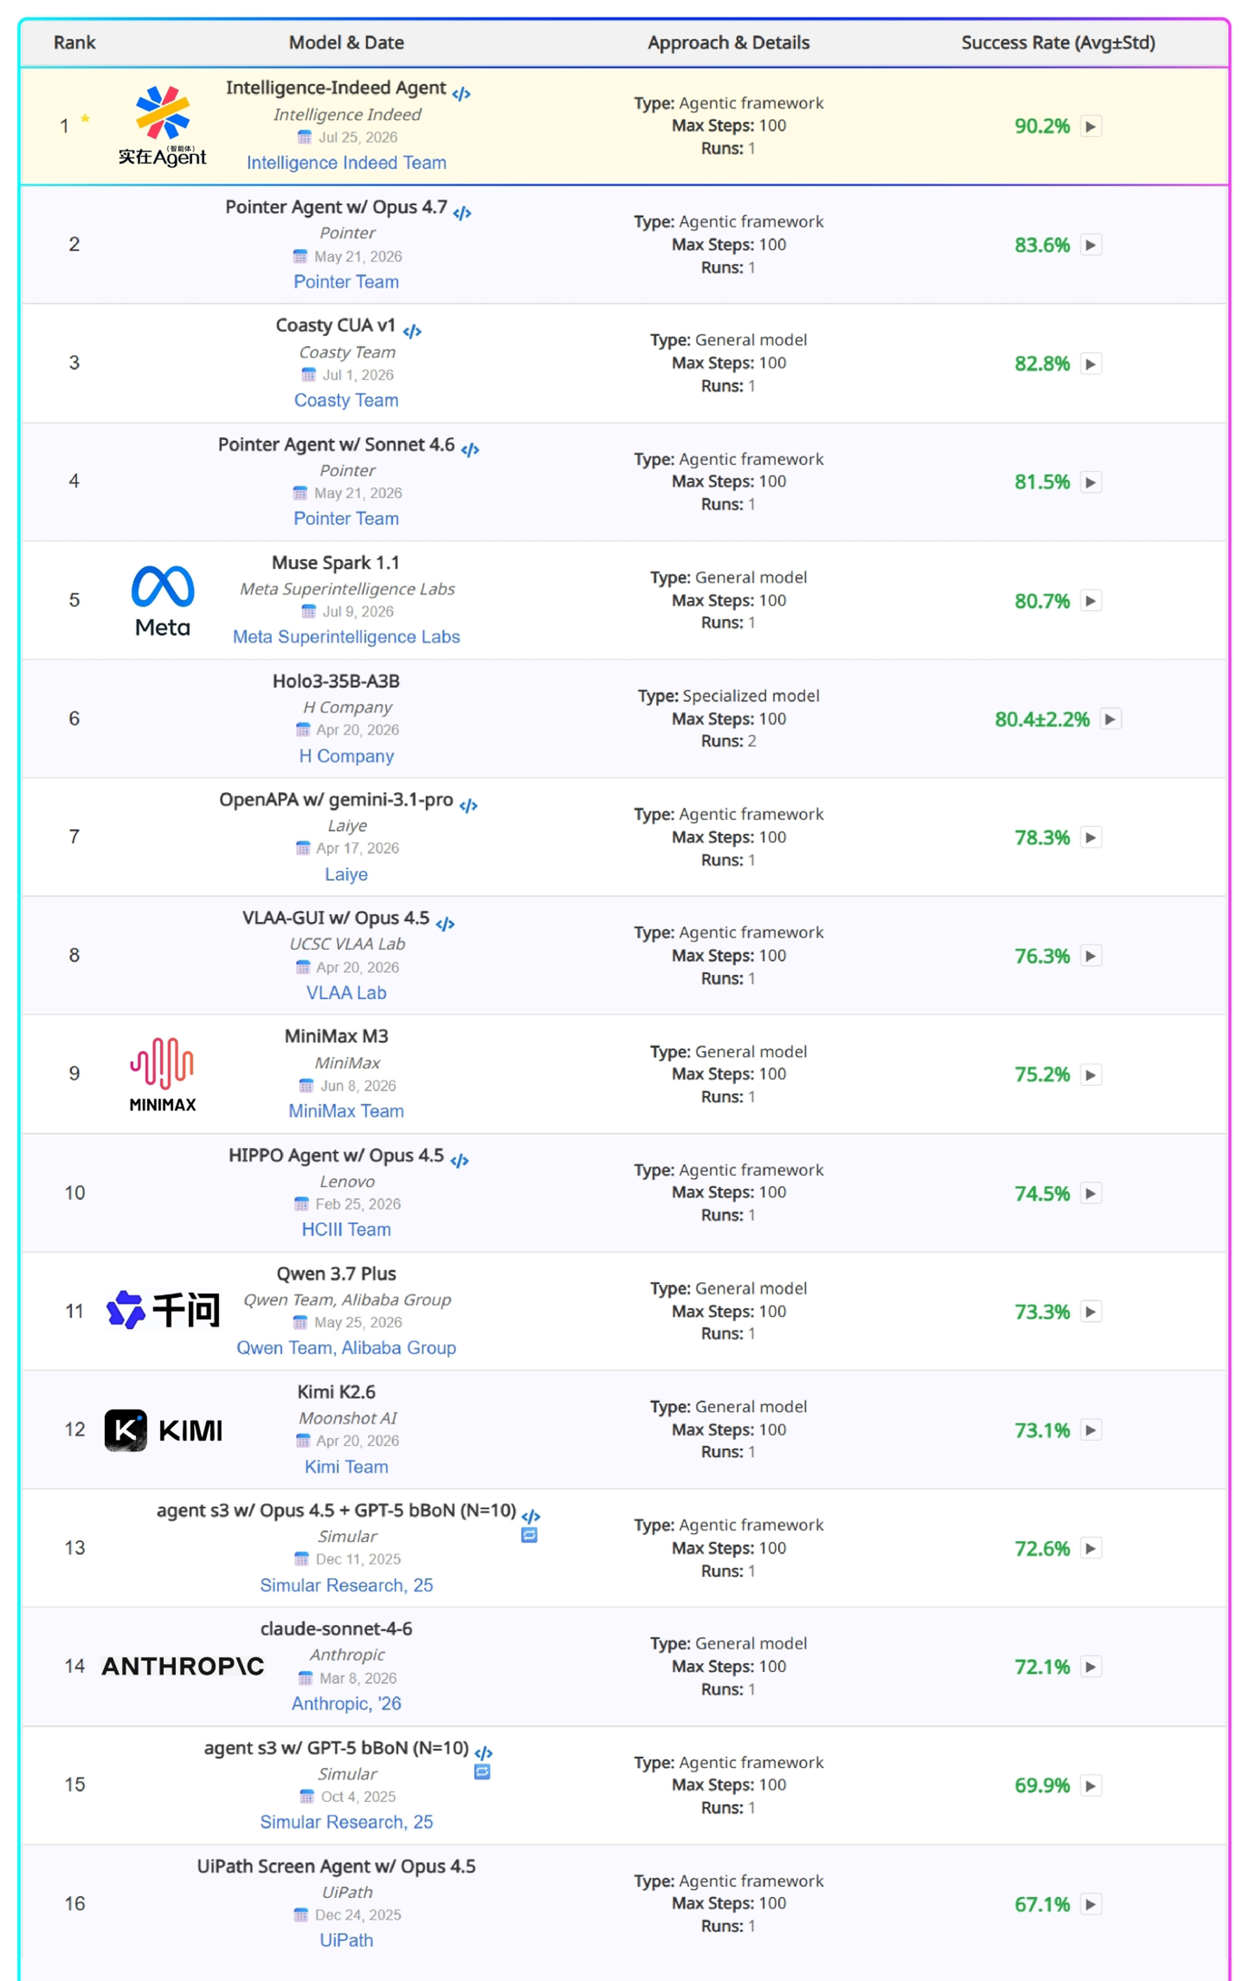Click the Rank column header
This screenshot has height=1981, width=1250.
pyautogui.click(x=75, y=43)
